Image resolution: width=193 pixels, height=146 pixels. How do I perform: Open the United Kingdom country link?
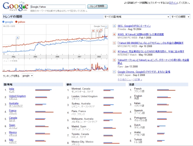(17, 96)
